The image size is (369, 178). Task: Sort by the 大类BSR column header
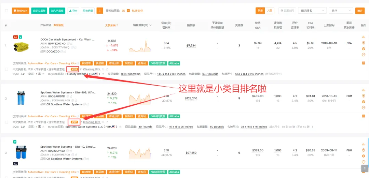point(111,25)
